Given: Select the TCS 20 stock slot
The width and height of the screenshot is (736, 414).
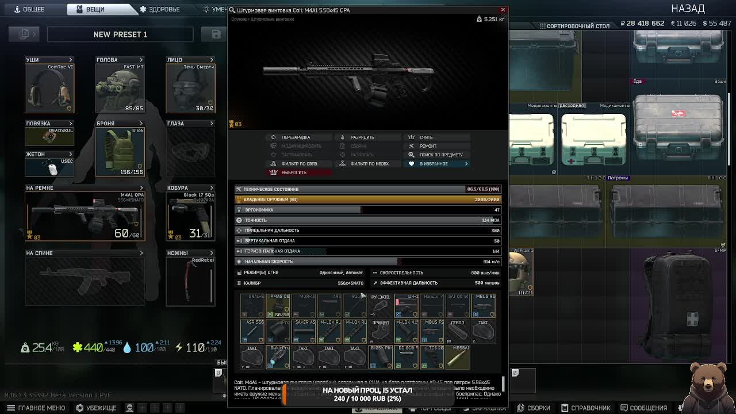Looking at the screenshot, I should click(432, 357).
